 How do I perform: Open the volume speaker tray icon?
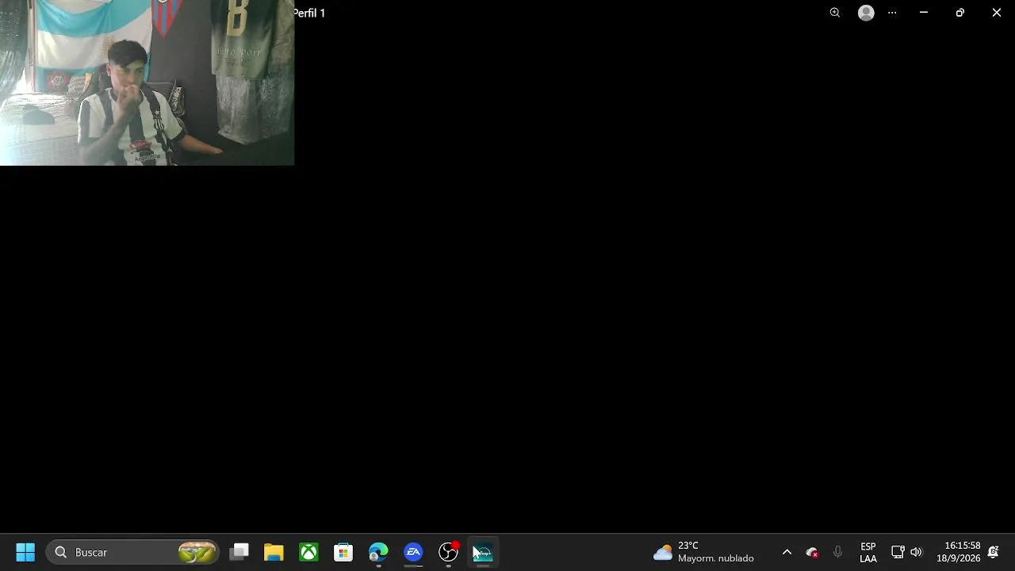coord(917,552)
